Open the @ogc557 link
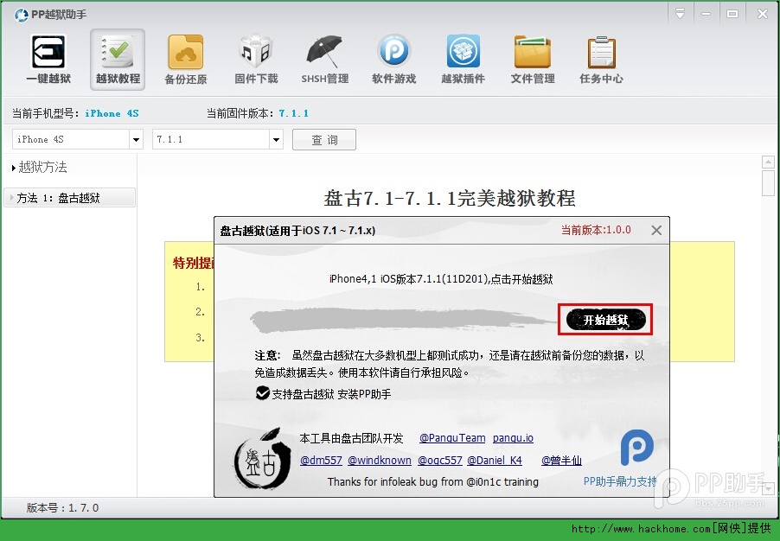 pos(440,461)
